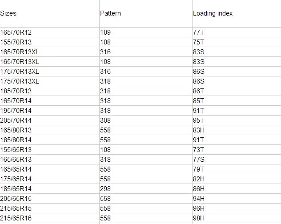The height and width of the screenshot is (224, 281).
Task: Click the 185/70R13 size cell
Action: coord(16,91)
